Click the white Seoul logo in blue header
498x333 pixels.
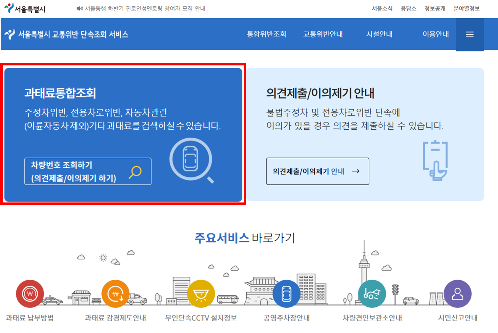click(x=10, y=34)
